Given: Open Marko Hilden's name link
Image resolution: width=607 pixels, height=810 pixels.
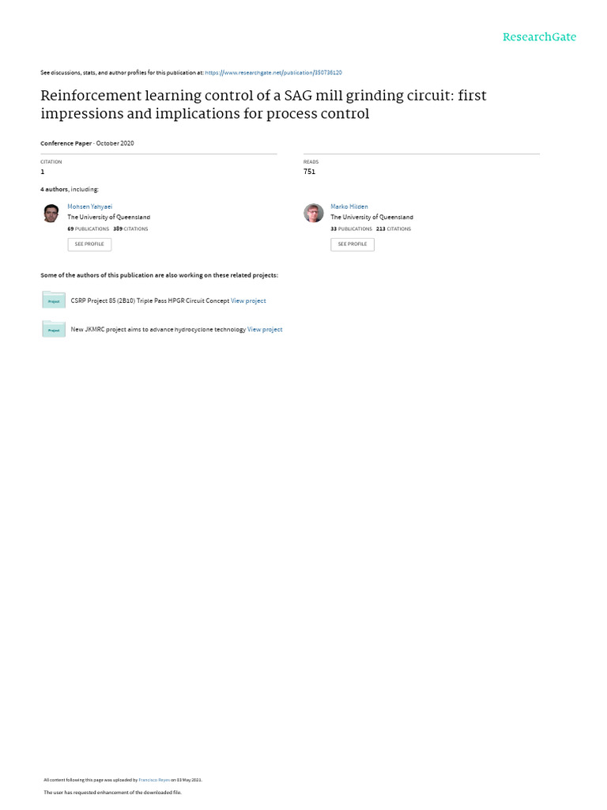Looking at the screenshot, I should [349, 206].
